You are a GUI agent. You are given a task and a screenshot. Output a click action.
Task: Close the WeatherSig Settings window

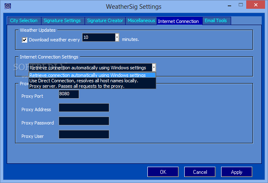(255, 5)
